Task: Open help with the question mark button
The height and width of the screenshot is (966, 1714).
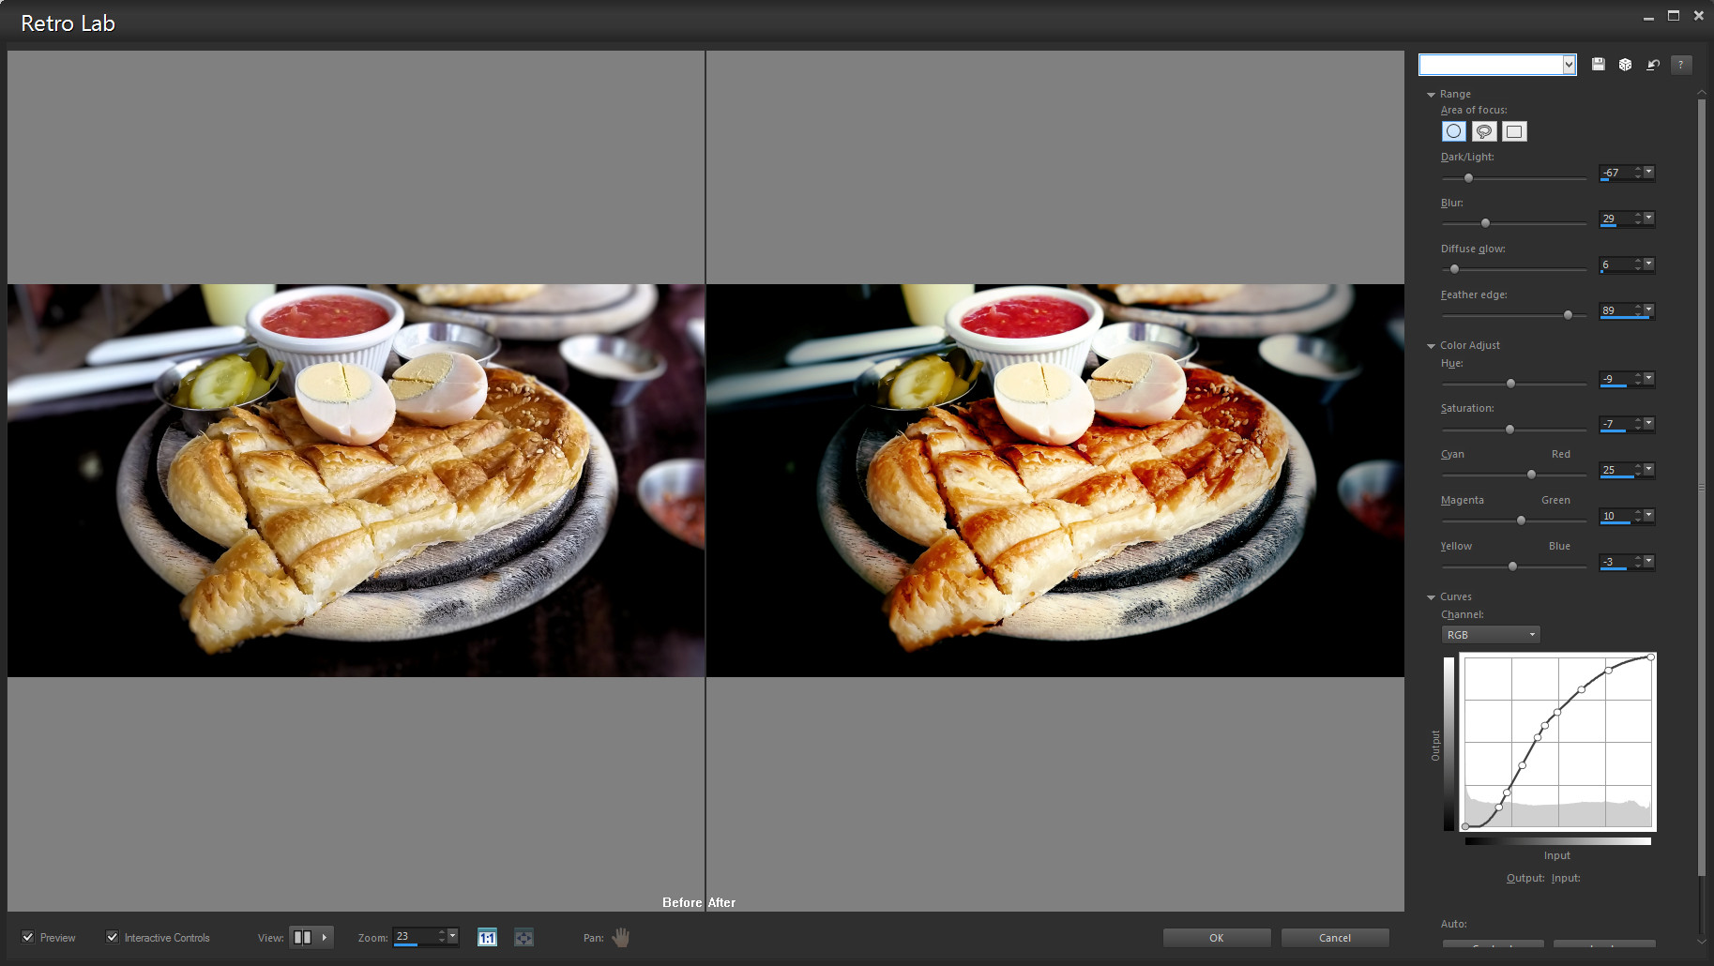Action: point(1680,65)
